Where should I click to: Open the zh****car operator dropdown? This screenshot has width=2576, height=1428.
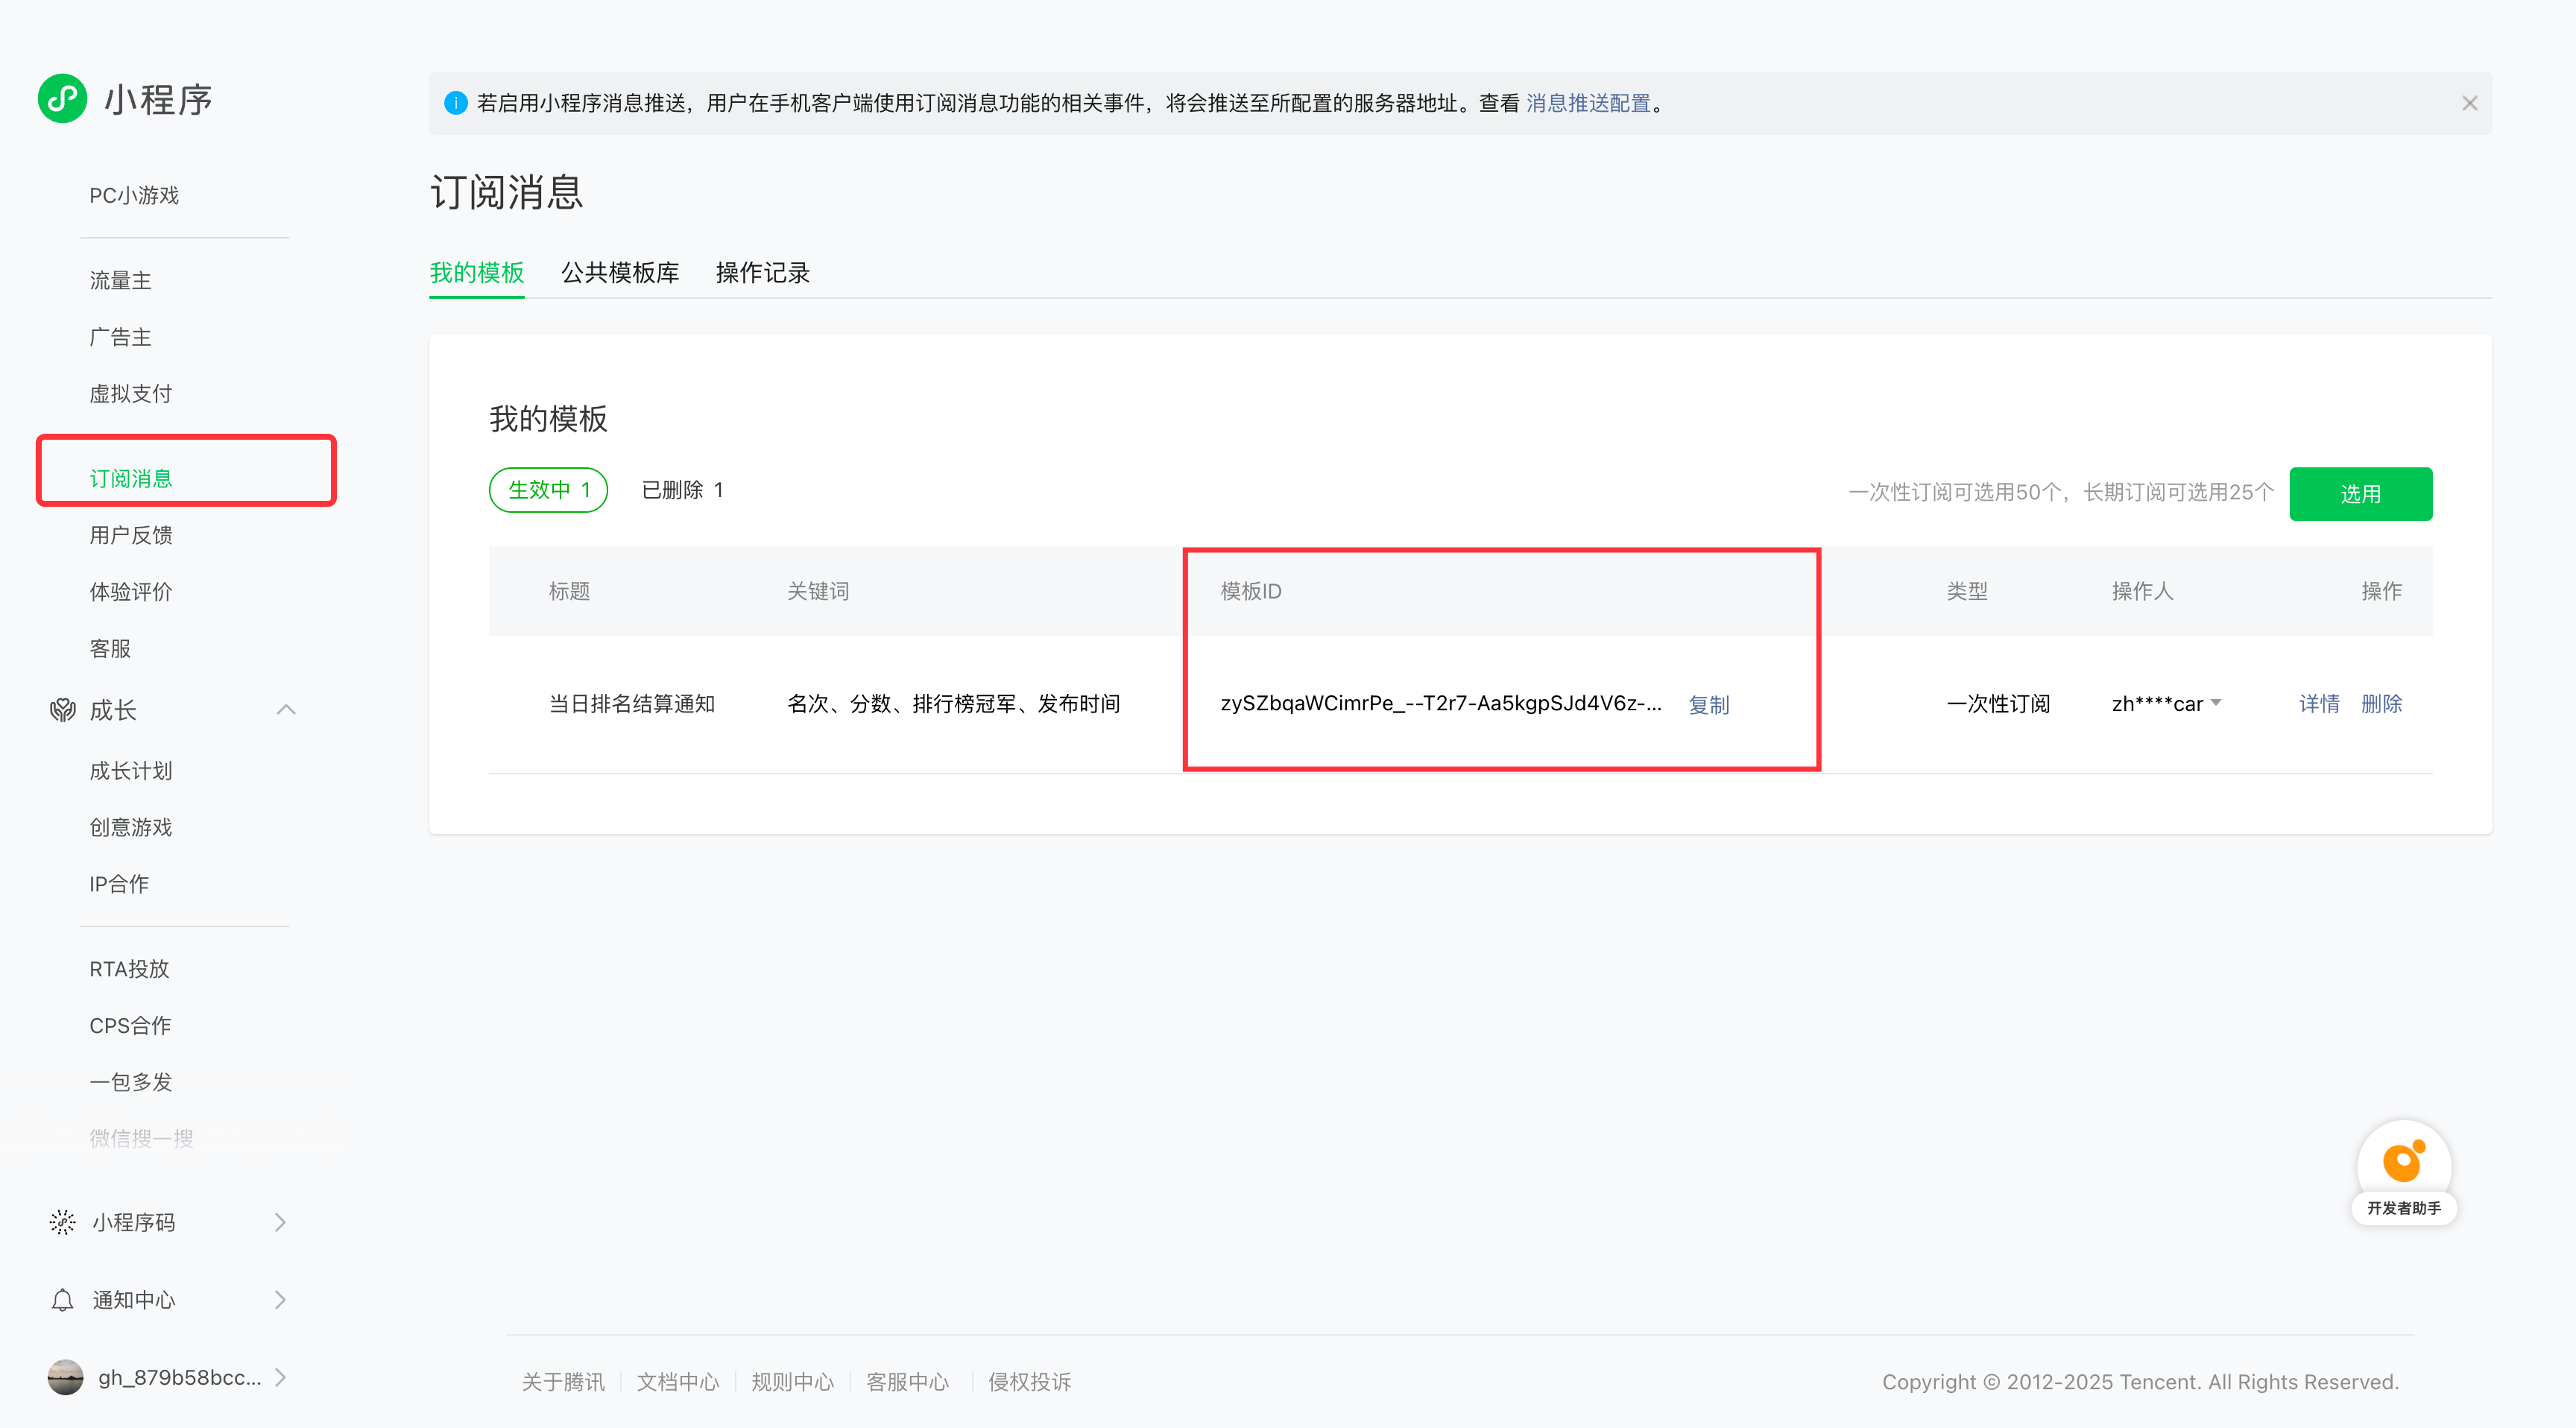coord(2215,703)
